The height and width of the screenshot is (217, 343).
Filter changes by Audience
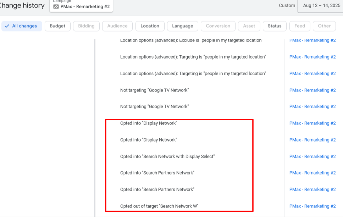click(117, 26)
